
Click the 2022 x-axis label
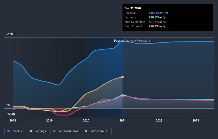point(159,120)
